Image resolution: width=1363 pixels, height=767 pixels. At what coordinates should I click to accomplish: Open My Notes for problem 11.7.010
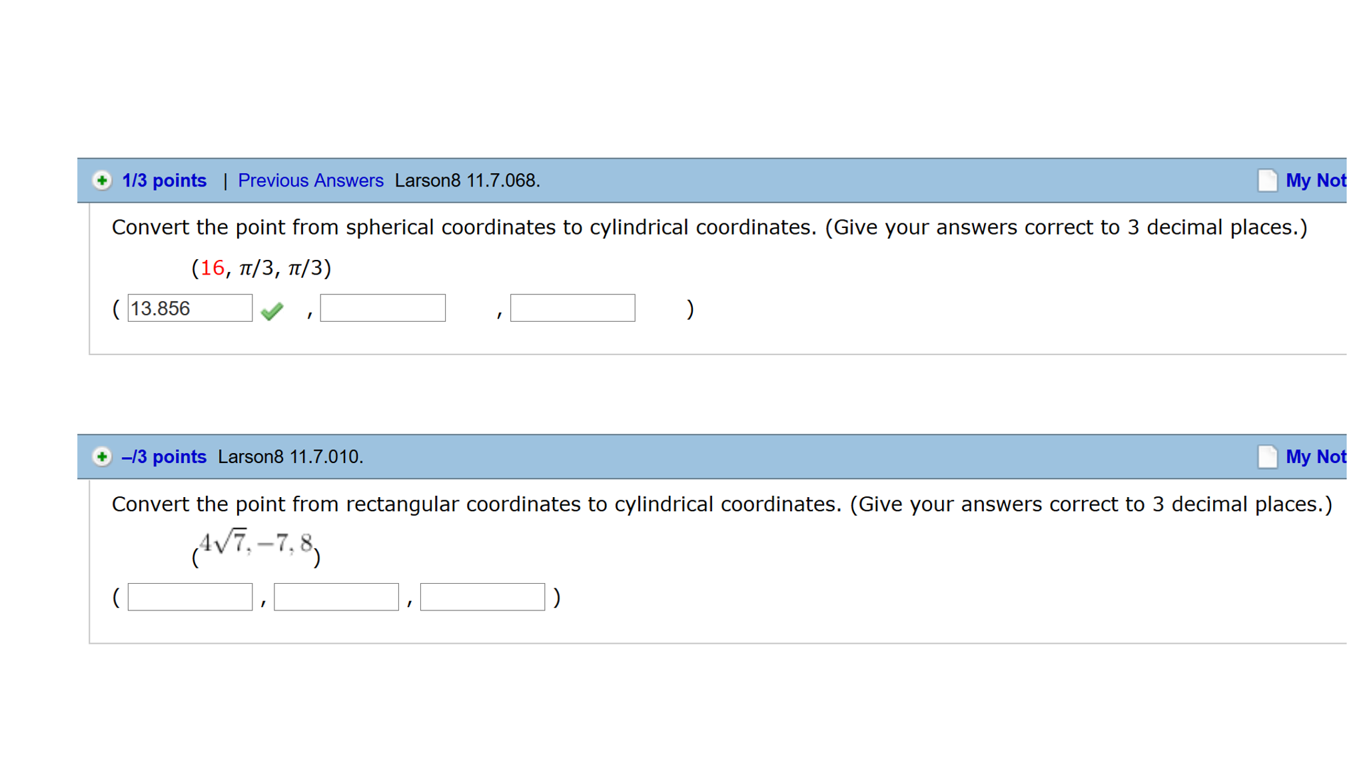[x=1315, y=457]
